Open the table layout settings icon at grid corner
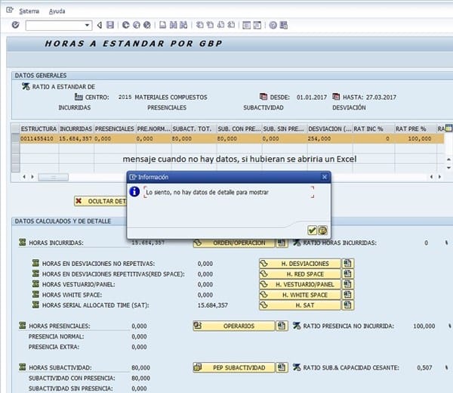The image size is (453, 393). (448, 128)
